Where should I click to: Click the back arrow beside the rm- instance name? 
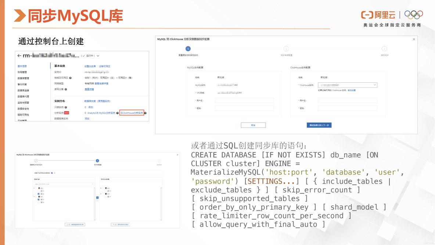[x=19, y=56]
